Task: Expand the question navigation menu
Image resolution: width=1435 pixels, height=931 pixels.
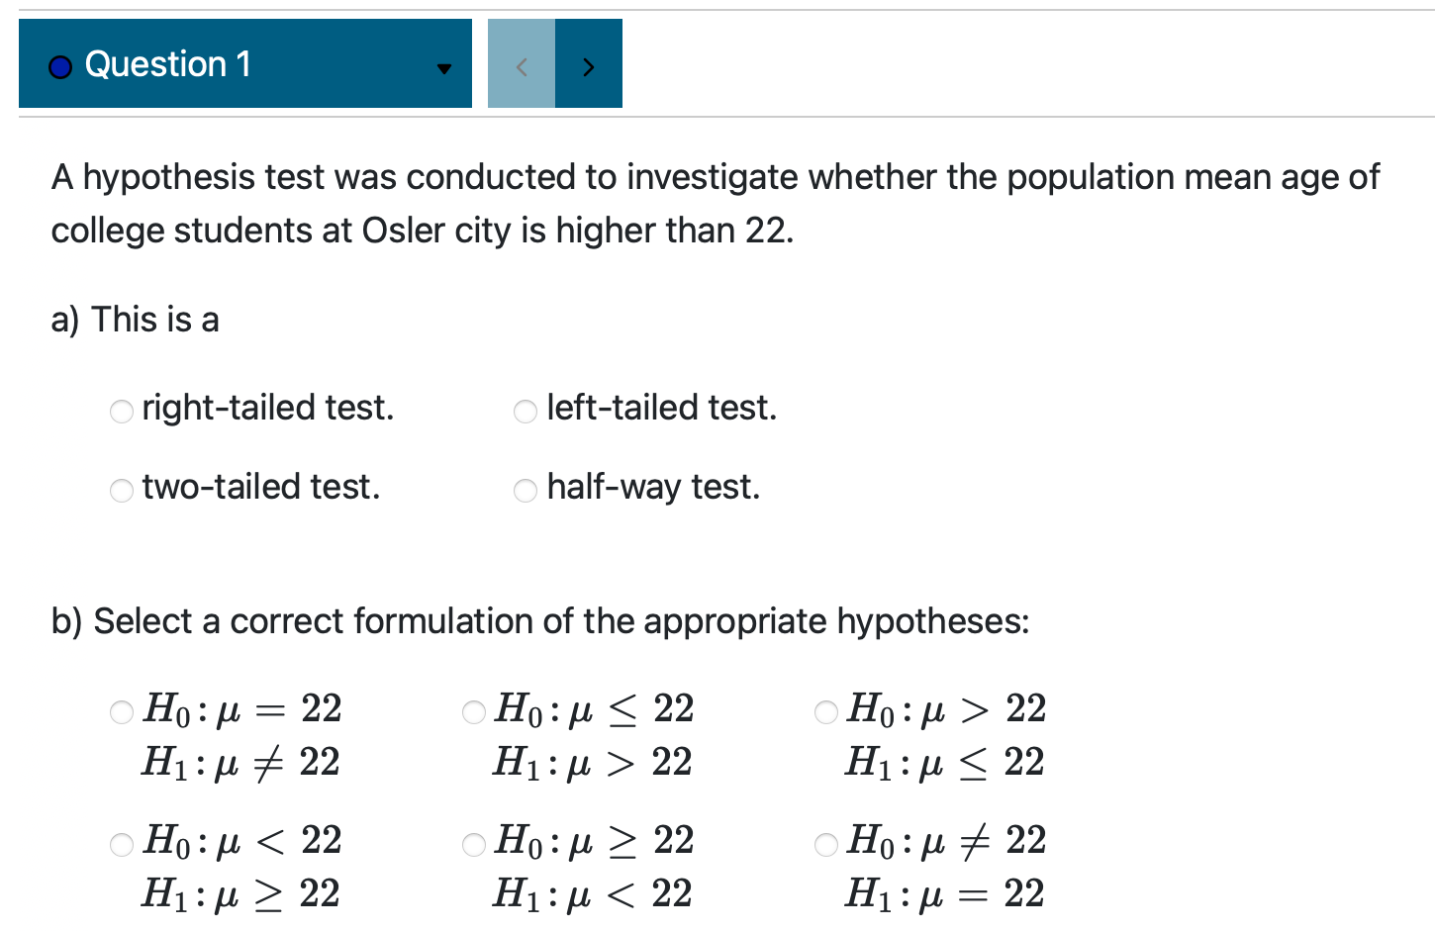Action: click(x=443, y=69)
